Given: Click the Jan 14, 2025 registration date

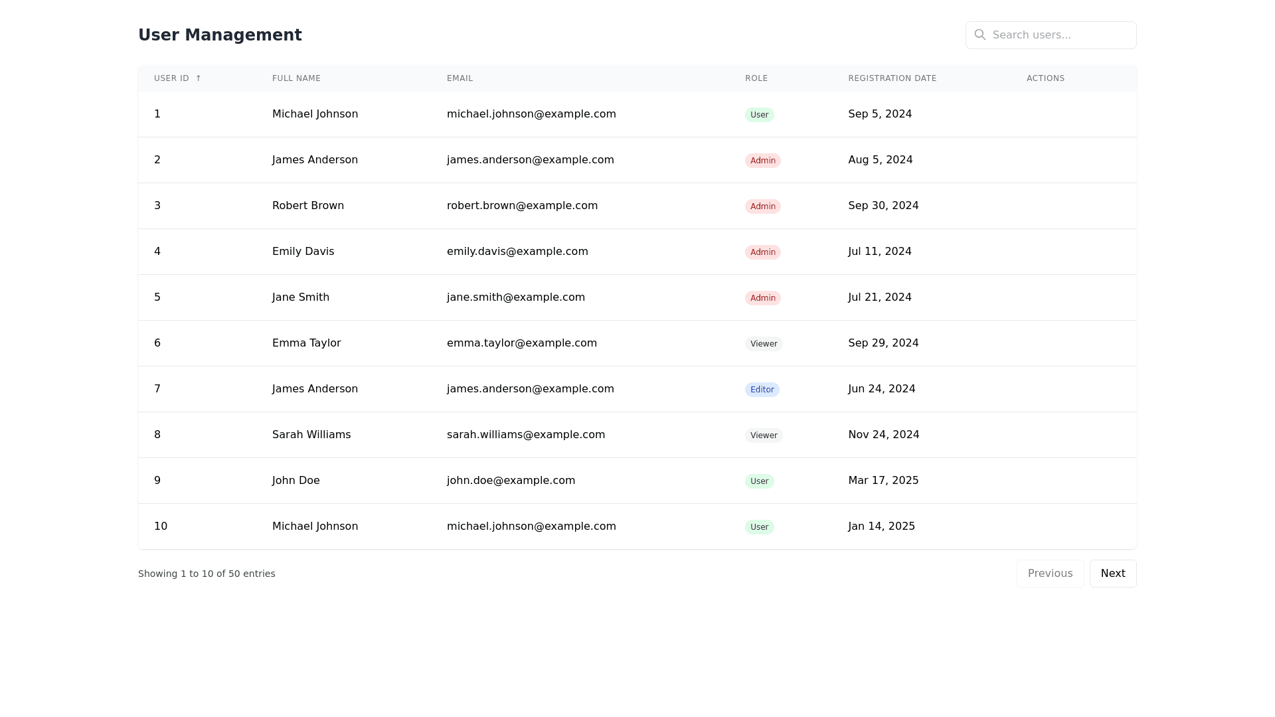Looking at the screenshot, I should point(881,526).
